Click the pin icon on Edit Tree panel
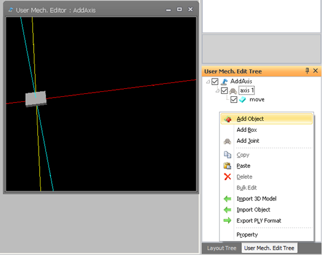Image resolution: width=322 pixels, height=255 pixels. click(307, 71)
